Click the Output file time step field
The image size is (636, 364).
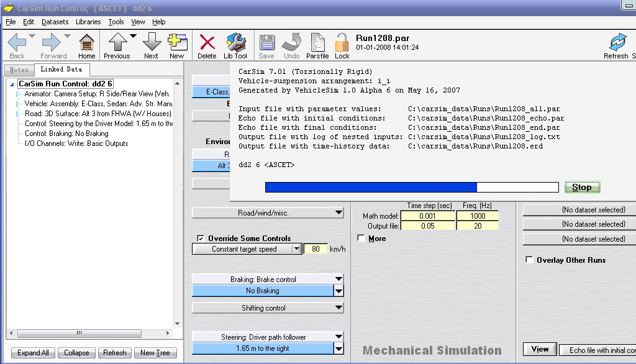click(x=427, y=225)
